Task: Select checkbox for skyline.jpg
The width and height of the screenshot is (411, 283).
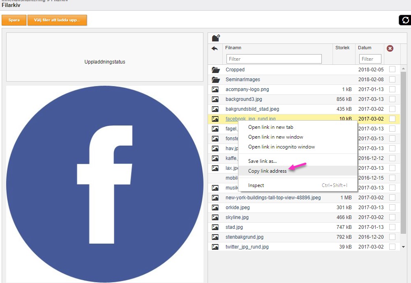Action: (393, 217)
